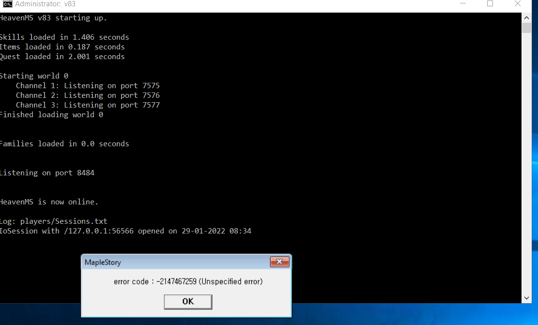Viewport: 538px width, 325px height.
Task: Click the Channel 3 port 7577 line
Action: click(88, 105)
